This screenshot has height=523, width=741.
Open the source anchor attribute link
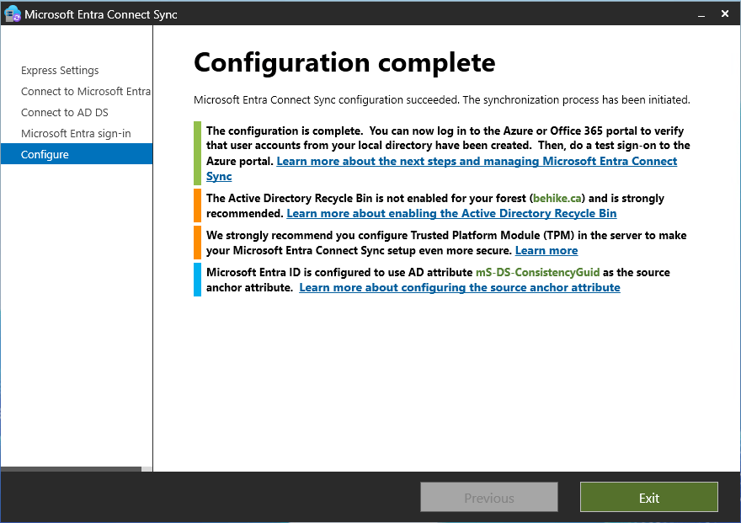(459, 288)
